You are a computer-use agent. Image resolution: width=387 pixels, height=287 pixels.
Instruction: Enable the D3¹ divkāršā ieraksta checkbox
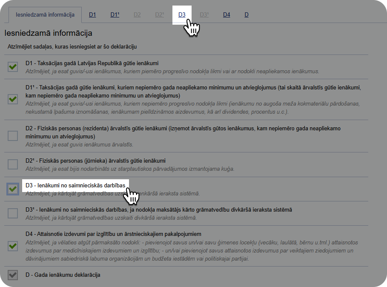(12, 214)
